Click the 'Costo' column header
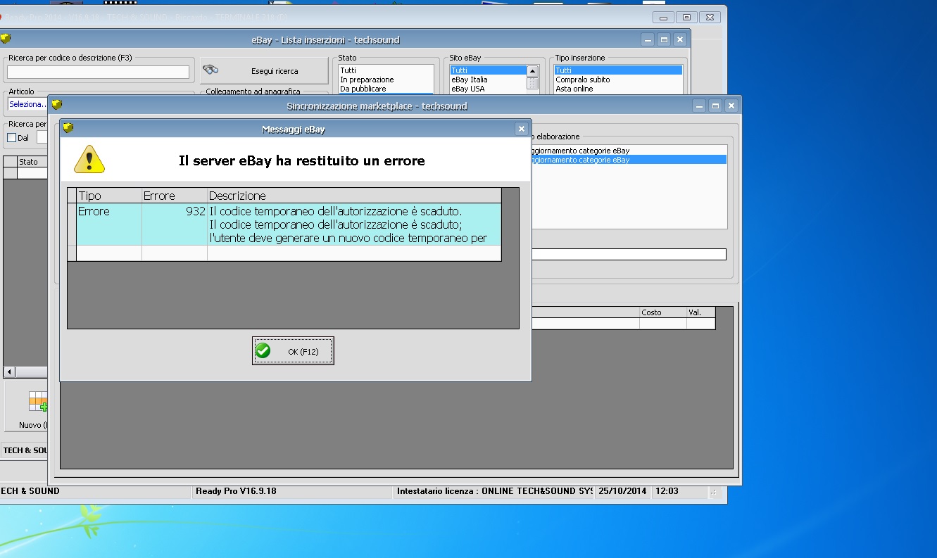The width and height of the screenshot is (937, 558). coord(663,312)
